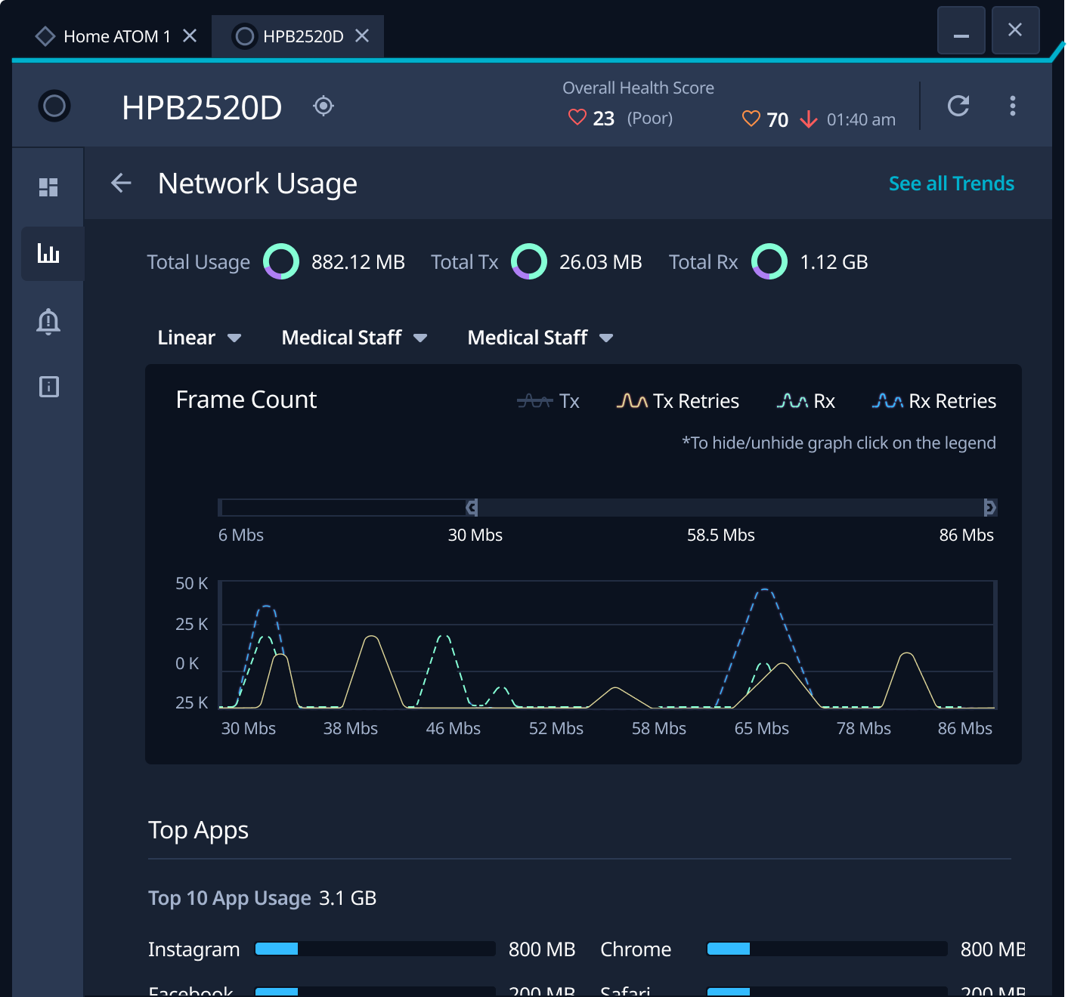Hide the Tx Retries graph line
The height and width of the screenshot is (997, 1068).
click(677, 401)
